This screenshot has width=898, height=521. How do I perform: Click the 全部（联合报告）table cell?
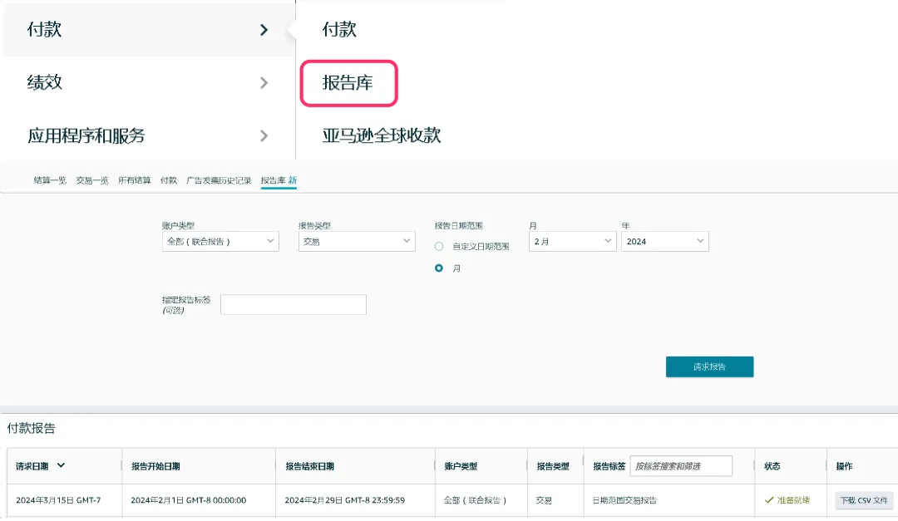tap(476, 500)
